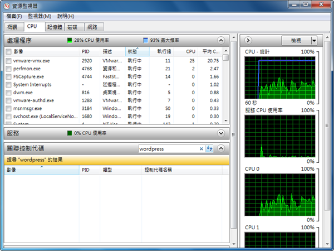This screenshot has width=334, height=251.
Task: Select the msnmsgr.exe process name
Action: pos(27,109)
